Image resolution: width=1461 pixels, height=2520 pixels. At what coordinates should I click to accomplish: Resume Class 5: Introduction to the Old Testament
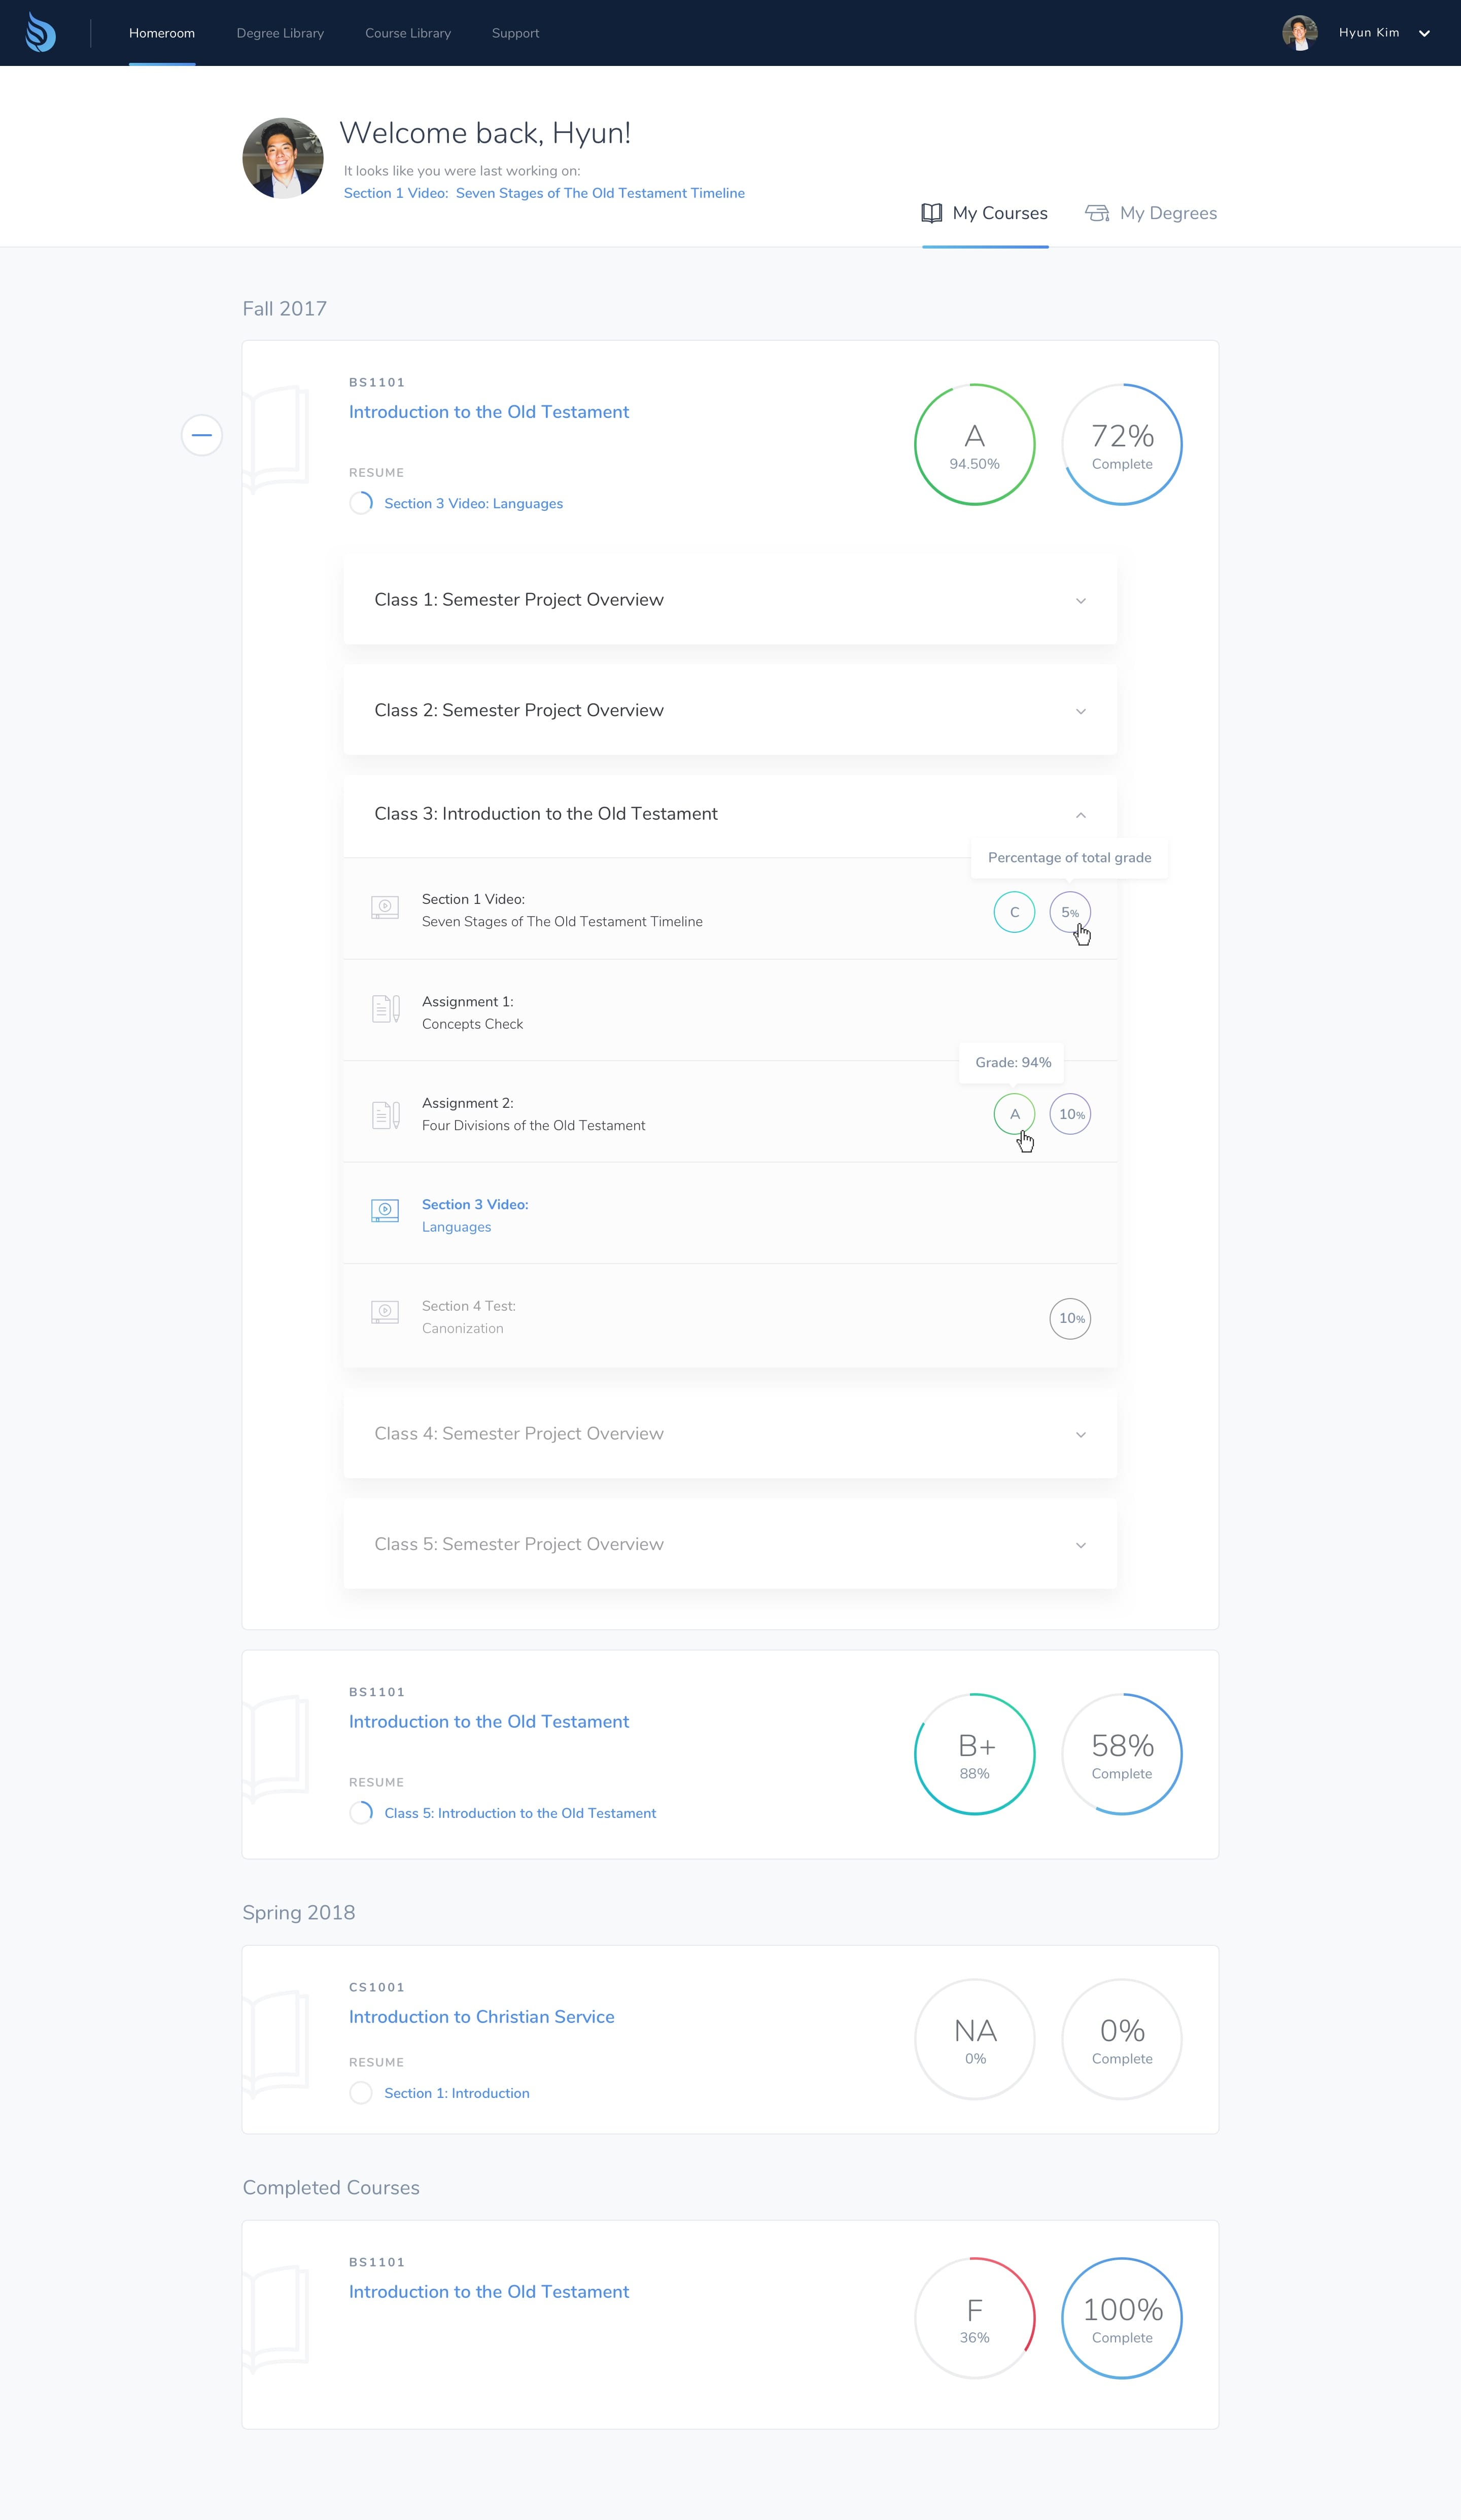(x=520, y=1813)
